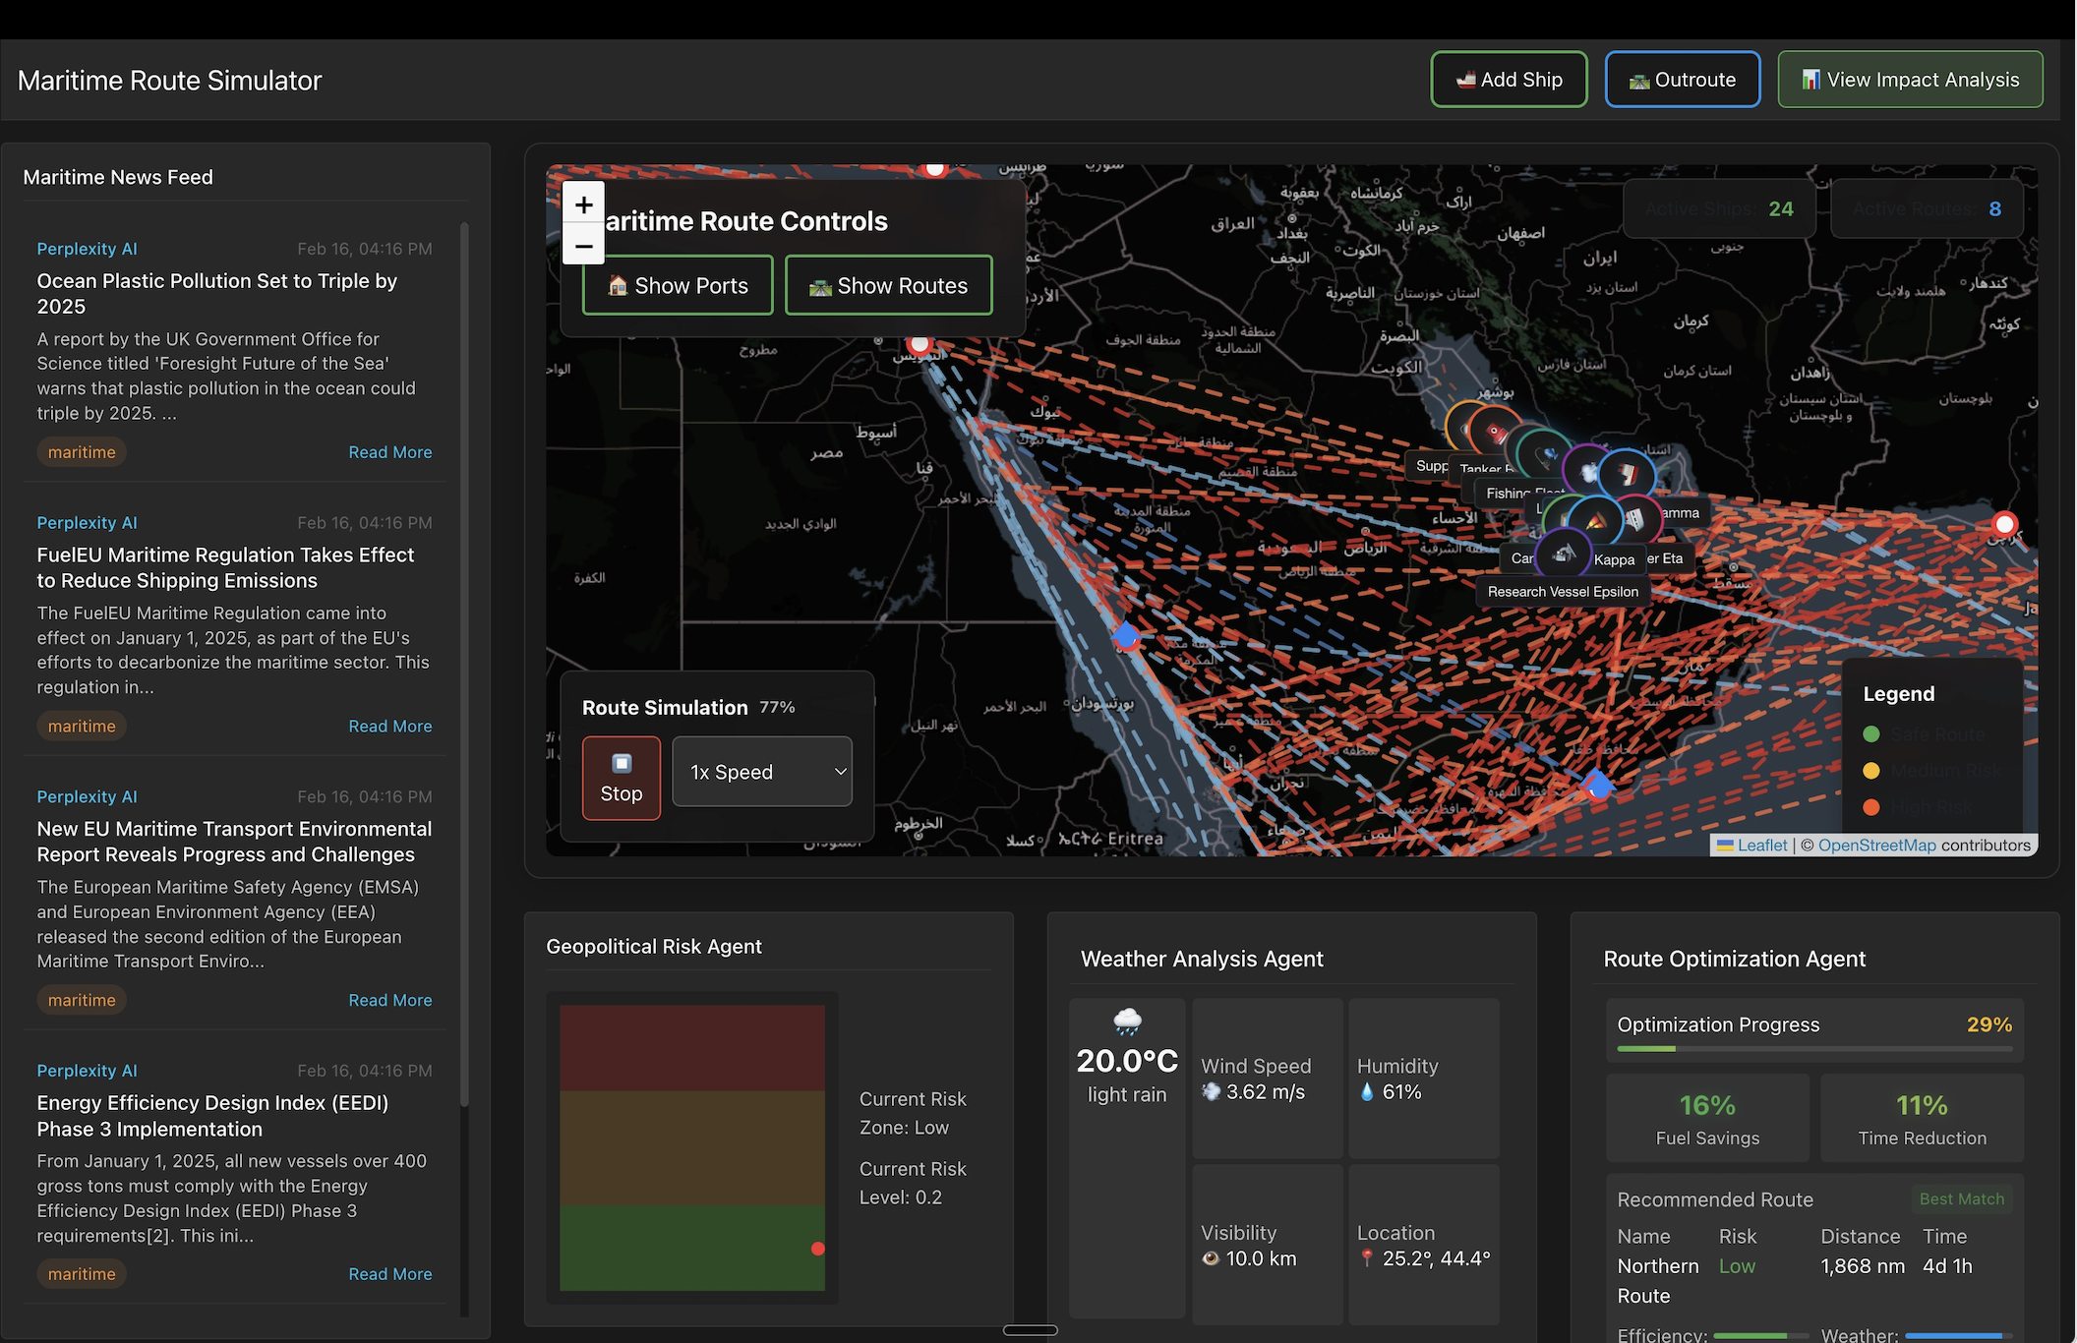This screenshot has height=1343, width=2077.
Task: Click the red port marker at Suez
Action: [x=920, y=344]
